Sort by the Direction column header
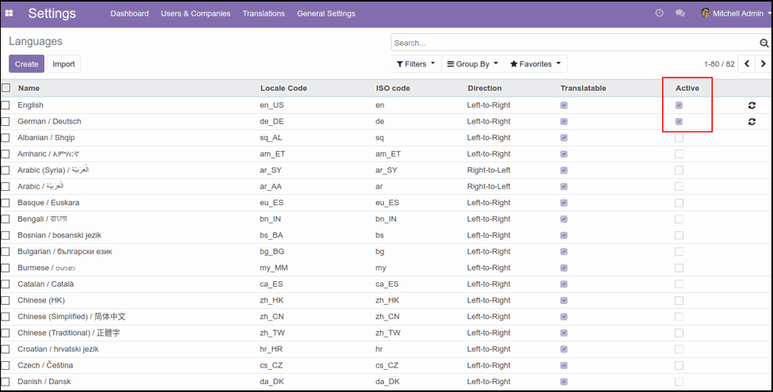 [485, 88]
